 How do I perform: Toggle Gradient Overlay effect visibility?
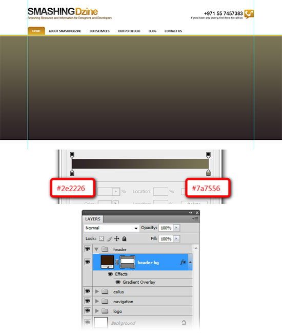(x=118, y=282)
